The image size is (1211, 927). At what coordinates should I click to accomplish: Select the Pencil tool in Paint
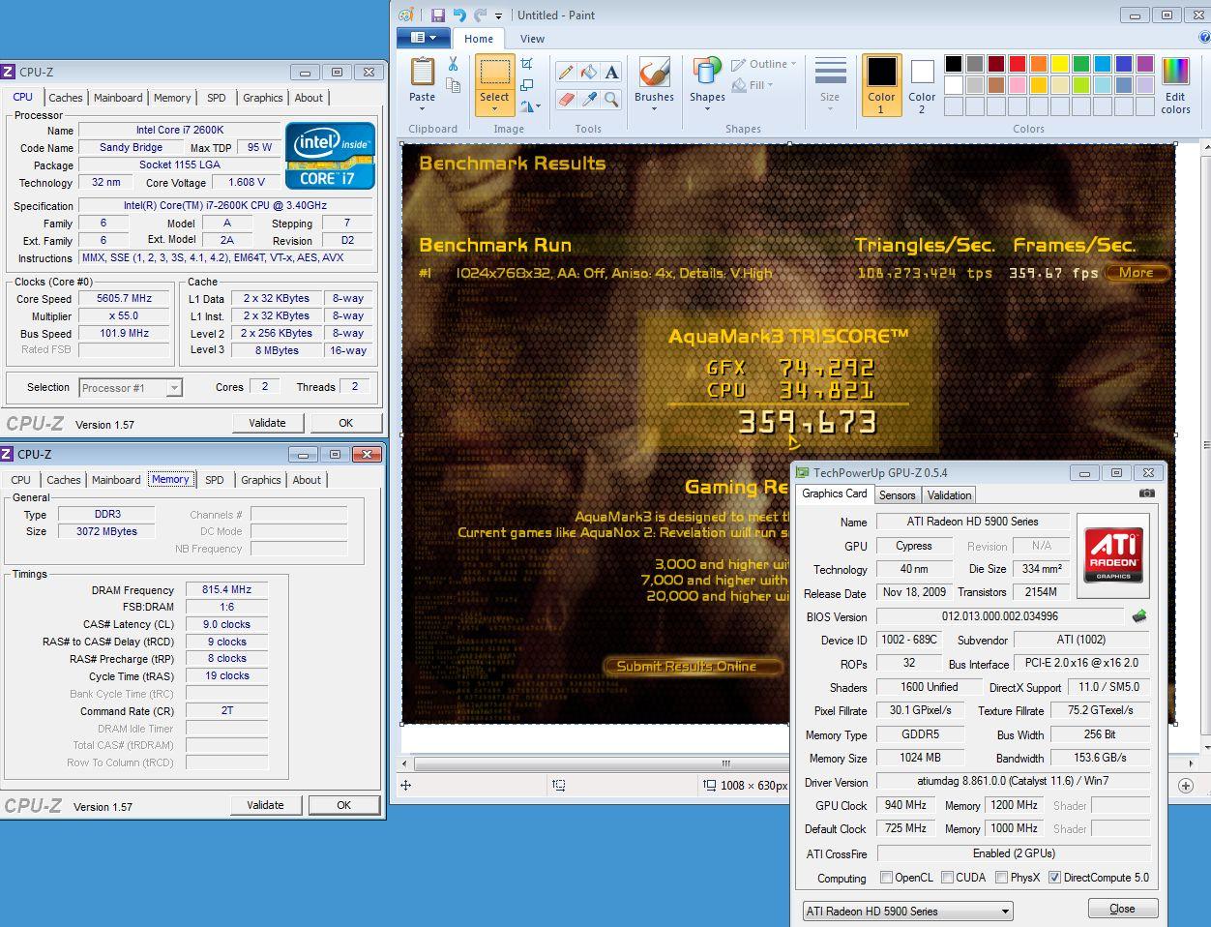(565, 73)
